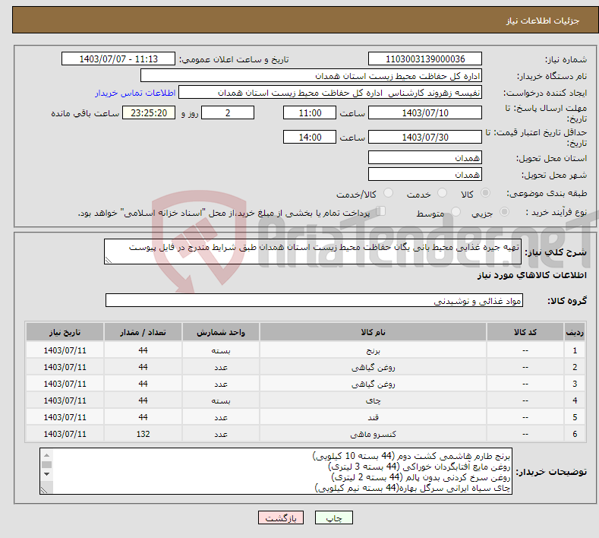
Task: Click the validity time field 14:00
Action: pos(310,137)
